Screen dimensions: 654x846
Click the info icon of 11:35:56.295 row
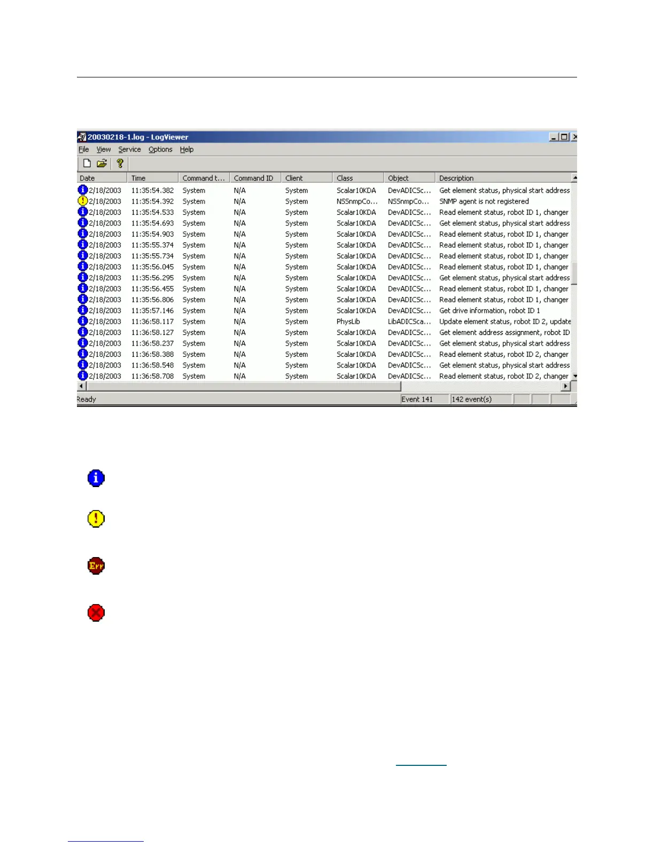83,277
